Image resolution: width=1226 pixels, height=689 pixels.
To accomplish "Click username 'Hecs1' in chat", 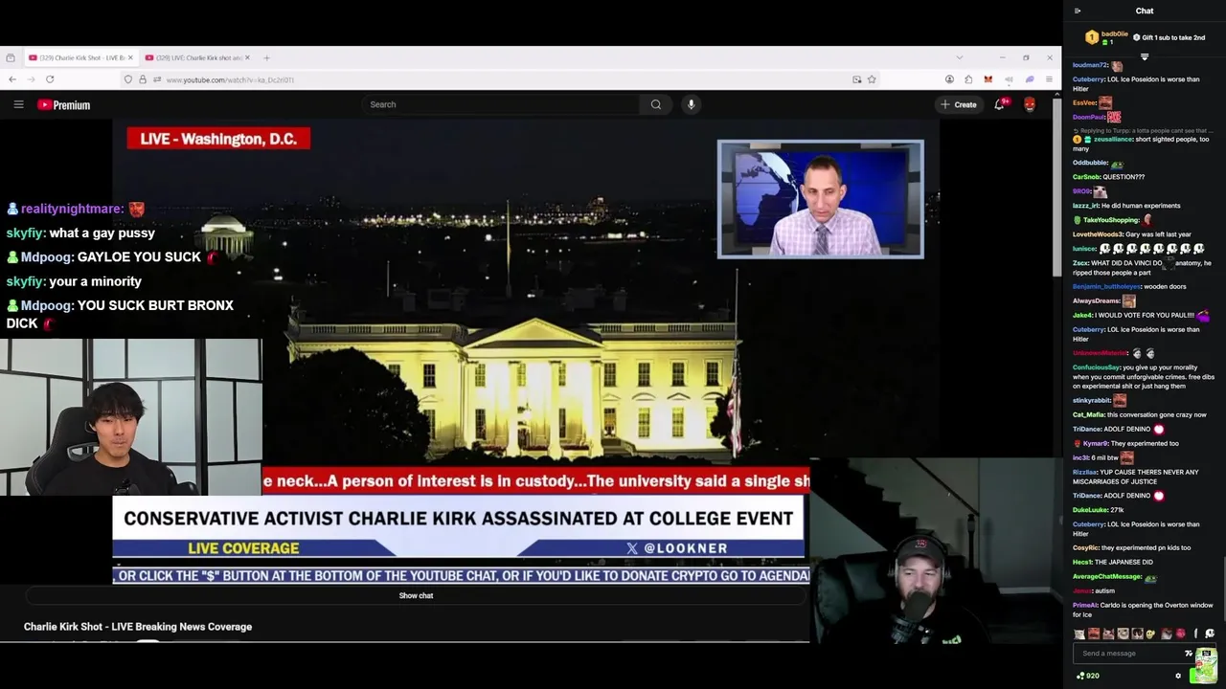I will (x=1082, y=562).
